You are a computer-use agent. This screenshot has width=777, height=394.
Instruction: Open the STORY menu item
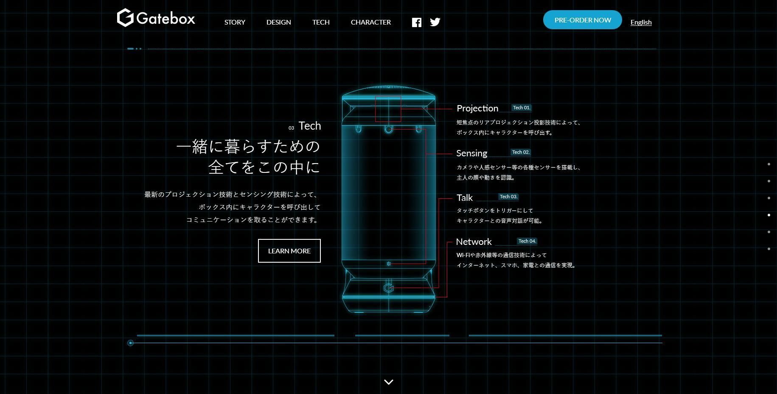coord(235,22)
